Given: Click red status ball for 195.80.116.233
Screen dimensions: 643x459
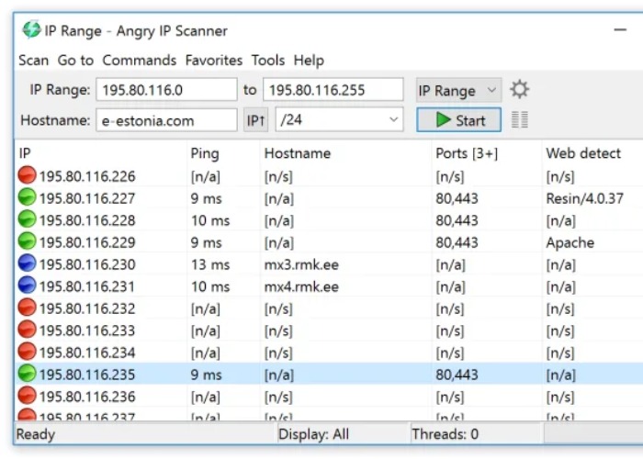Looking at the screenshot, I should [x=27, y=330].
